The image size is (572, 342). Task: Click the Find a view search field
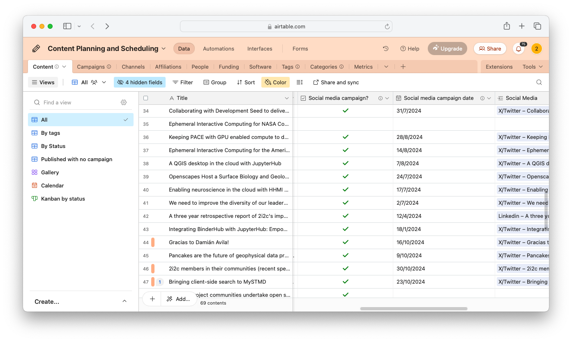(x=78, y=102)
